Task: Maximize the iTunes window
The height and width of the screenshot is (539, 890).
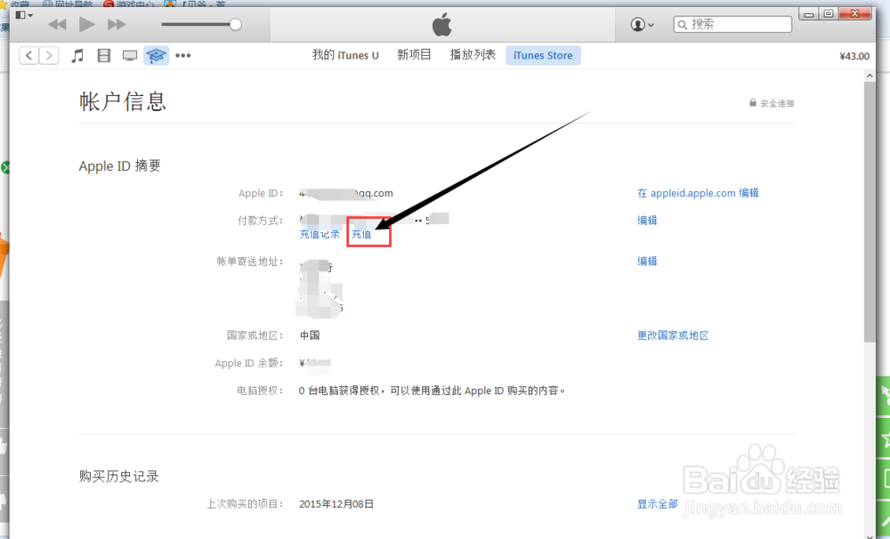Action: [828, 13]
